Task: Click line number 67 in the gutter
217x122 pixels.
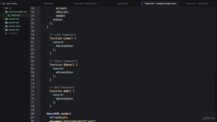Action: click(x=33, y=65)
